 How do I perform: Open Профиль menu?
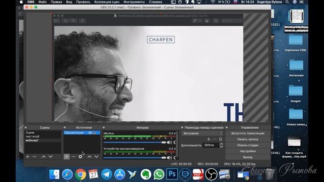click(83, 2)
